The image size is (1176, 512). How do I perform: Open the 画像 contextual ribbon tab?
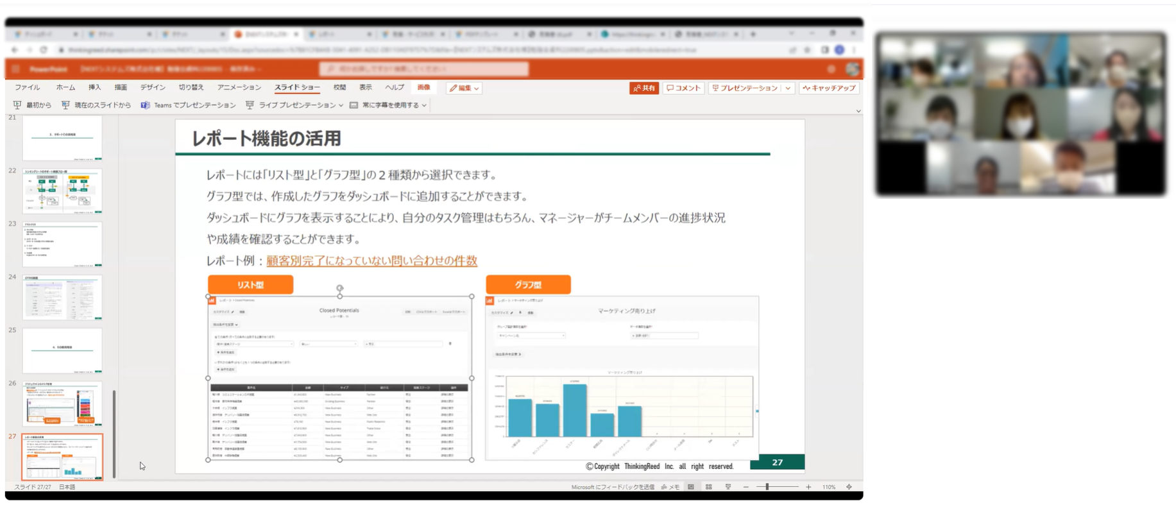pos(423,87)
